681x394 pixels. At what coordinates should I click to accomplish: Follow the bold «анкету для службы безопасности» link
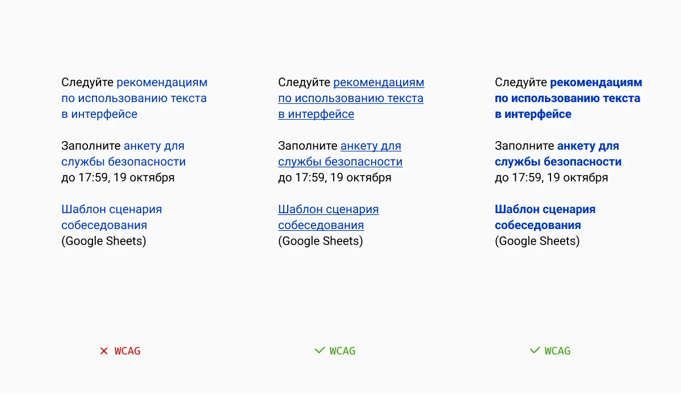[558, 162]
